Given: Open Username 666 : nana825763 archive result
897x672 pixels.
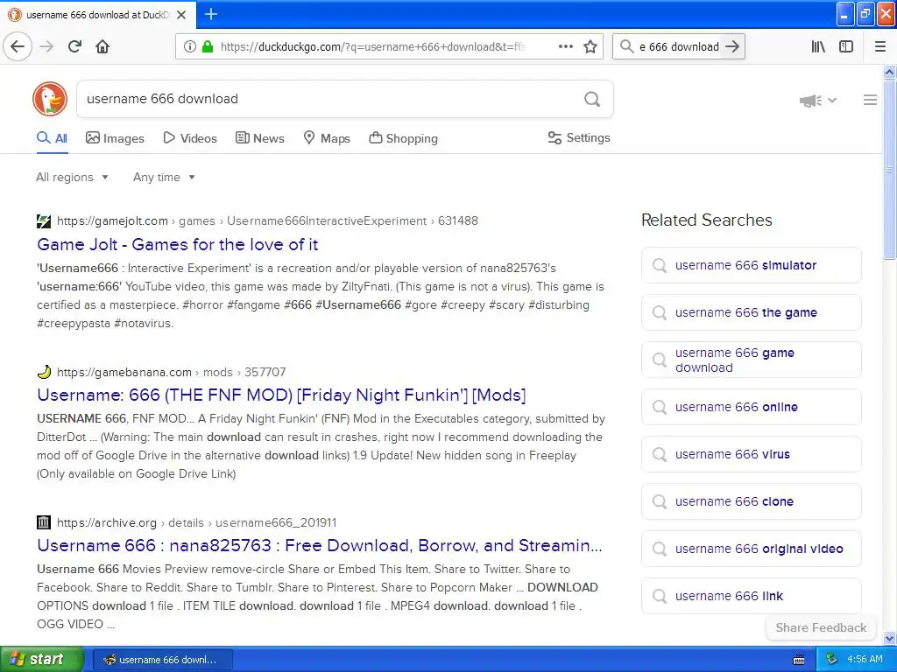Looking at the screenshot, I should 319,546.
